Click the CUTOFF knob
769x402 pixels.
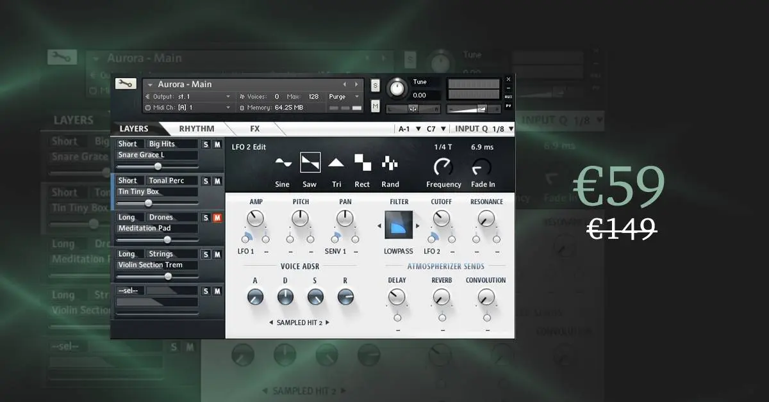tap(441, 220)
